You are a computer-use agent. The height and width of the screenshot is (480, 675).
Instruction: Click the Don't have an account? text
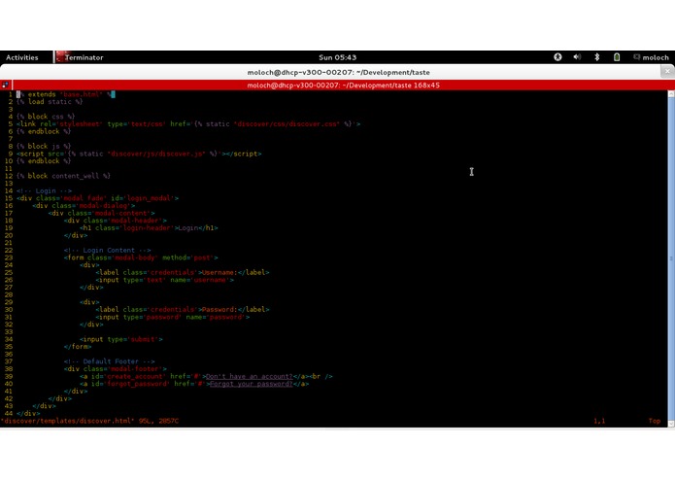(x=250, y=376)
